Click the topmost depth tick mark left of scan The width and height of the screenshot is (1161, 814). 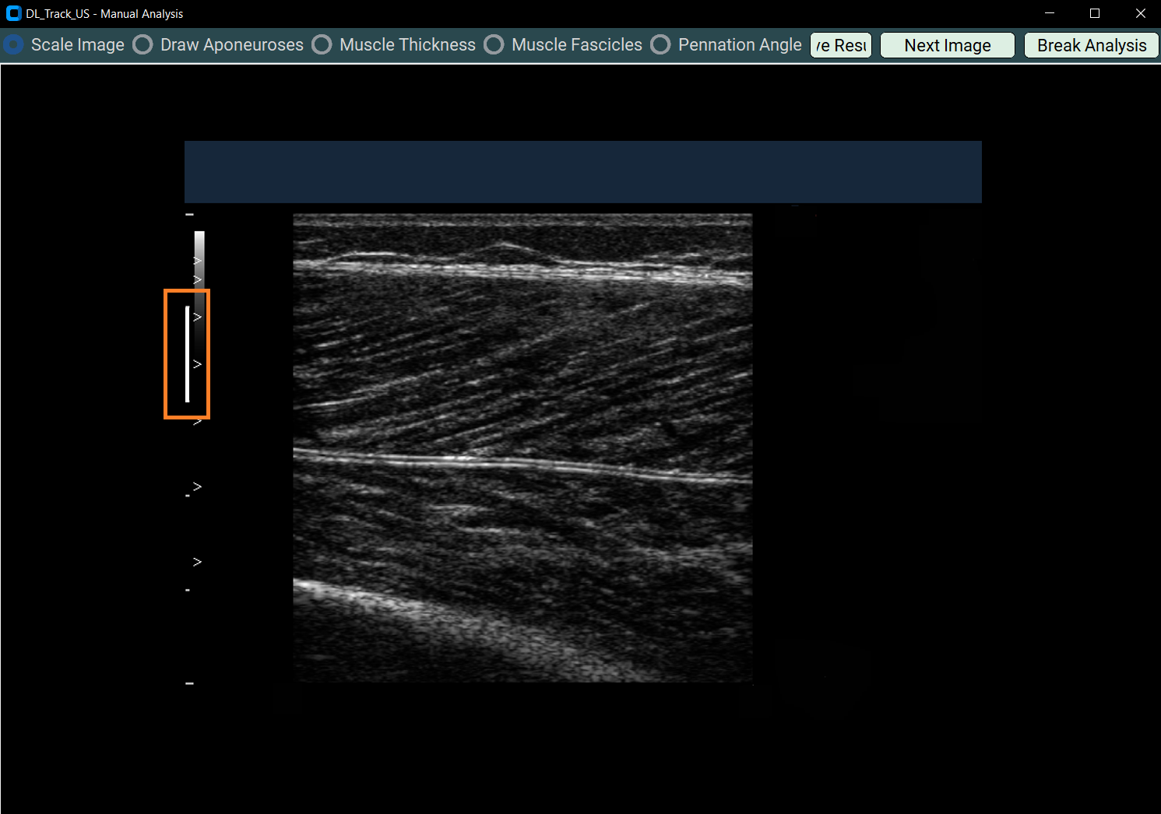pyautogui.click(x=189, y=215)
